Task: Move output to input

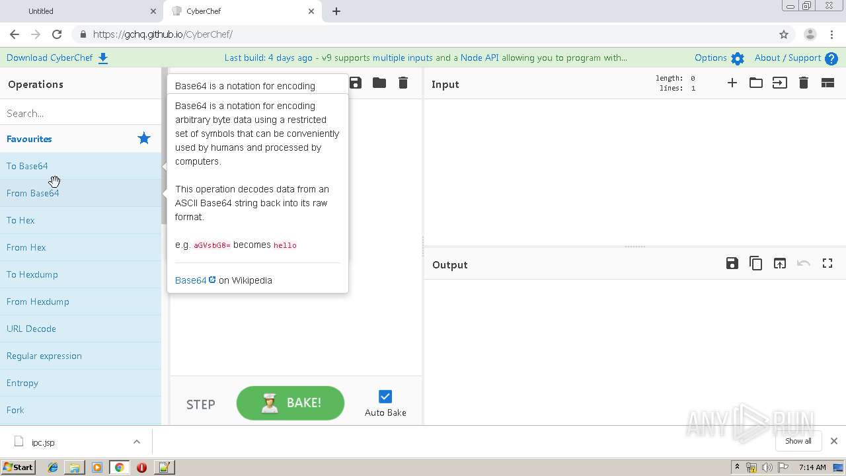Action: (780, 263)
